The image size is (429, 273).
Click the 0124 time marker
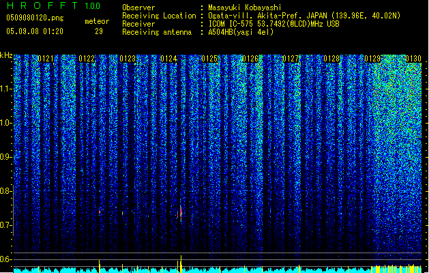(168, 59)
